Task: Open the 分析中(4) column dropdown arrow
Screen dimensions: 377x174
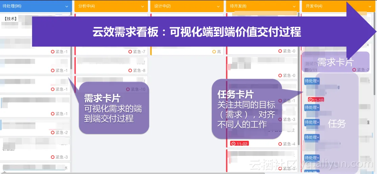Action: (143, 6)
